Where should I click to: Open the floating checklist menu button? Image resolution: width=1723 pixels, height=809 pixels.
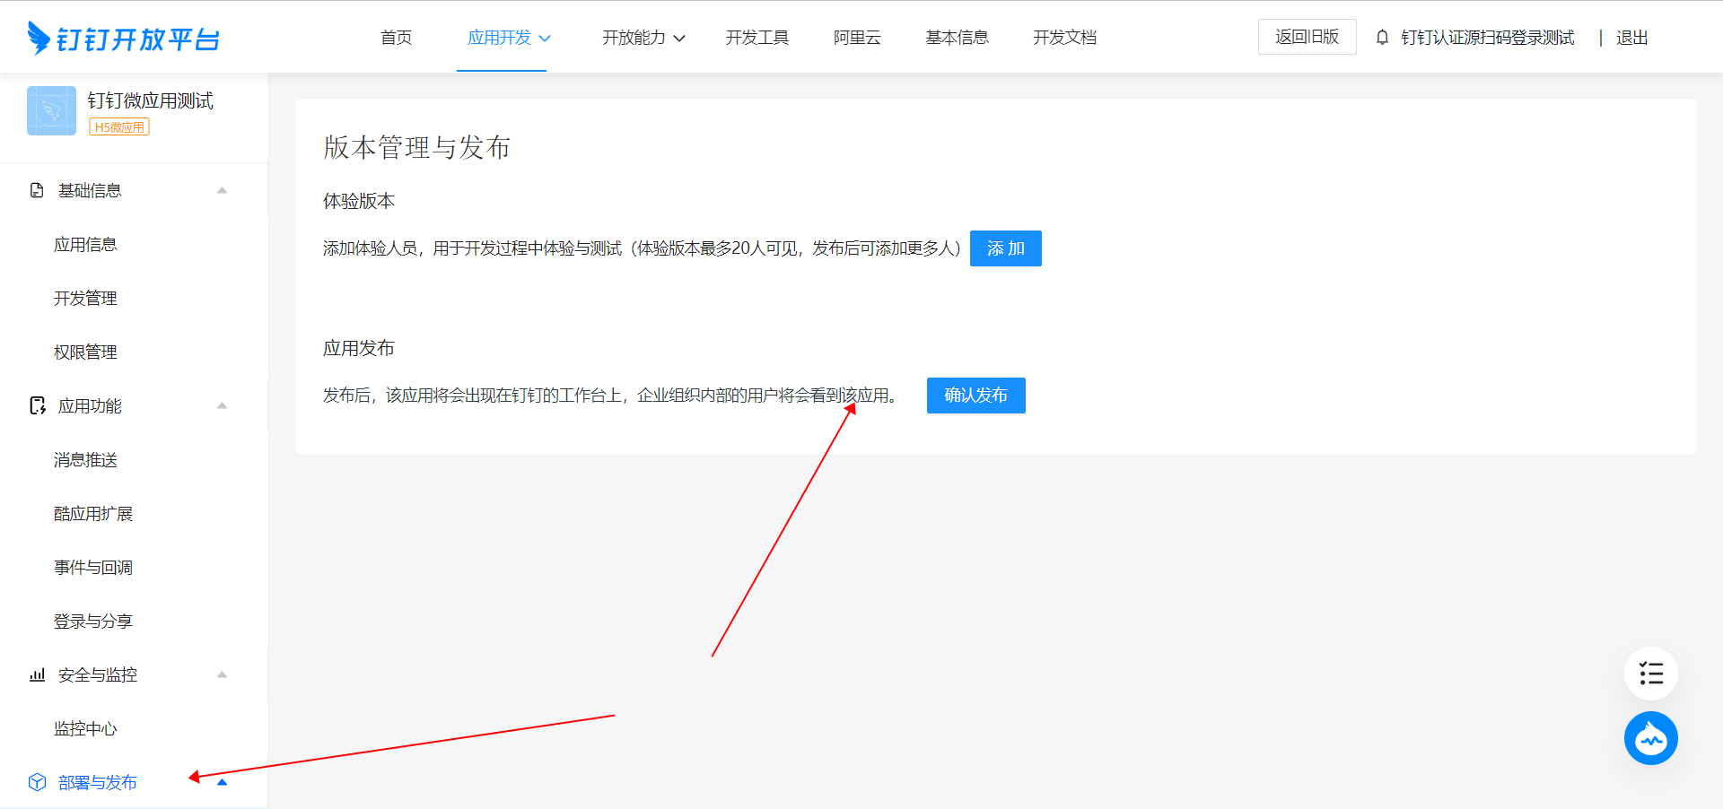tap(1651, 674)
